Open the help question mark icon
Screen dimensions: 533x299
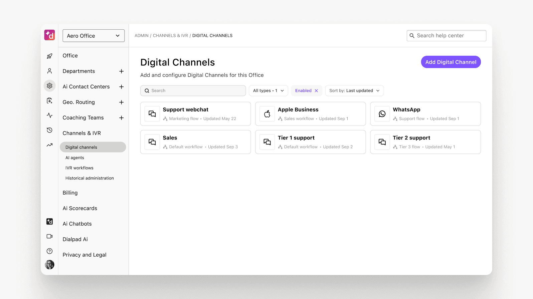(x=49, y=251)
